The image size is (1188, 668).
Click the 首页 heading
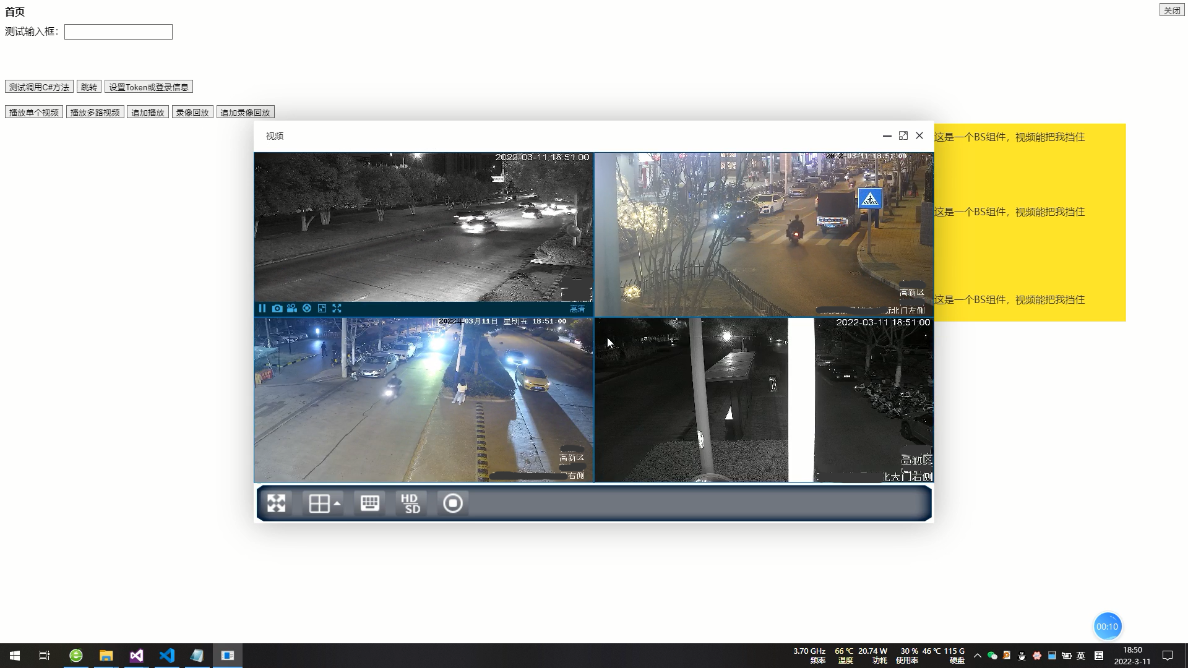15,12
